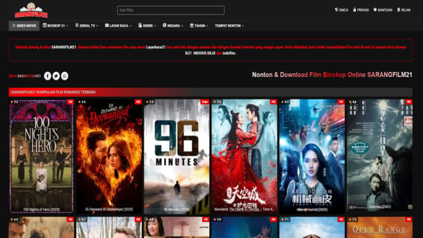423x238 pixels.
Task: Click the Serial TV icon
Action: coord(77,25)
